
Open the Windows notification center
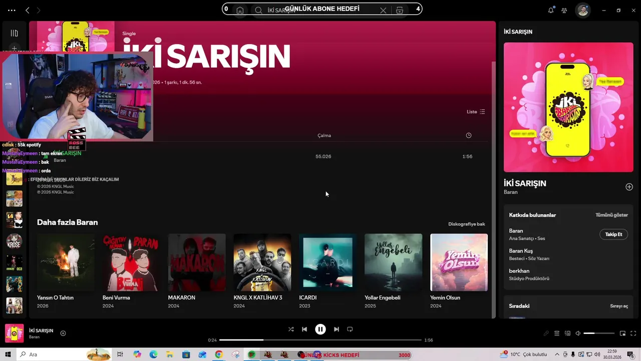tap(630, 354)
